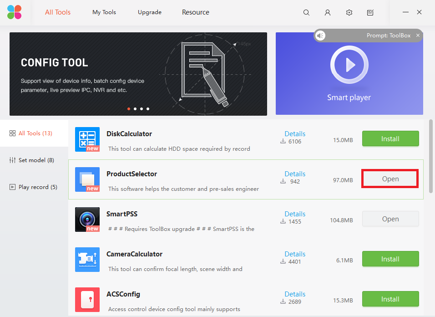Install ACSConfig
This screenshot has height=317, width=435.
coord(390,299)
